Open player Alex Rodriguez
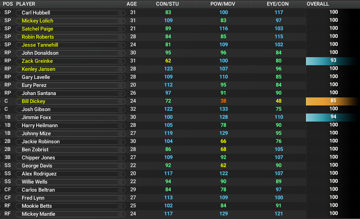This screenshot has width=360, height=219. (39, 174)
